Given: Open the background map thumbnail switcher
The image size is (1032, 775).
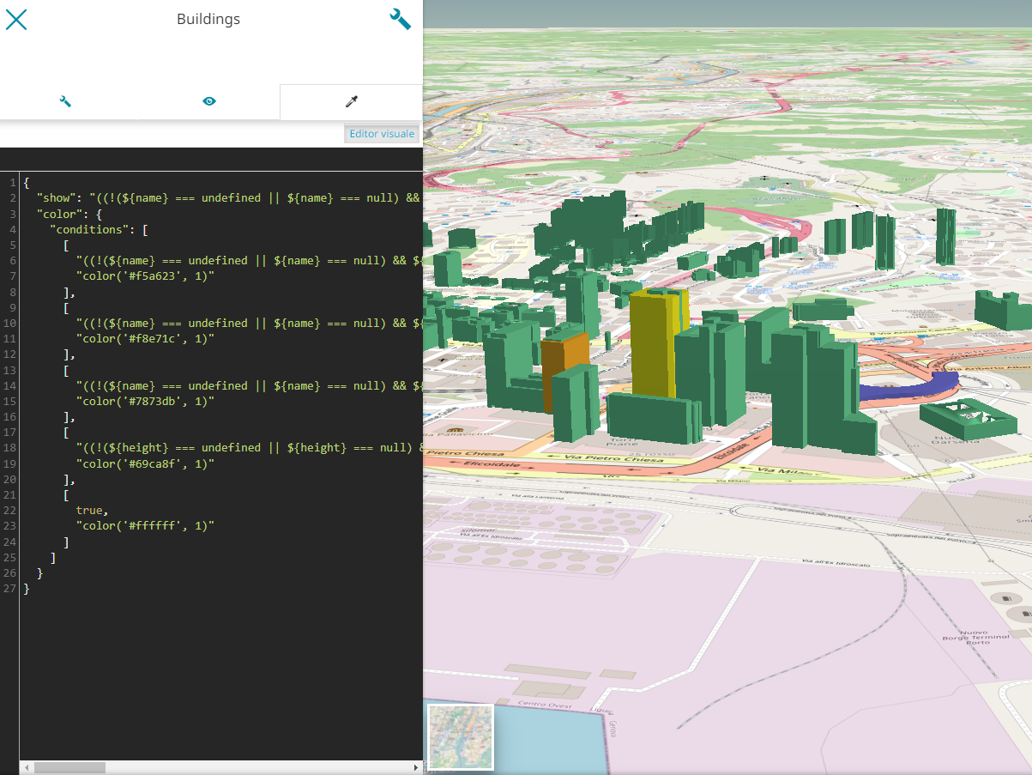Looking at the screenshot, I should 461,736.
